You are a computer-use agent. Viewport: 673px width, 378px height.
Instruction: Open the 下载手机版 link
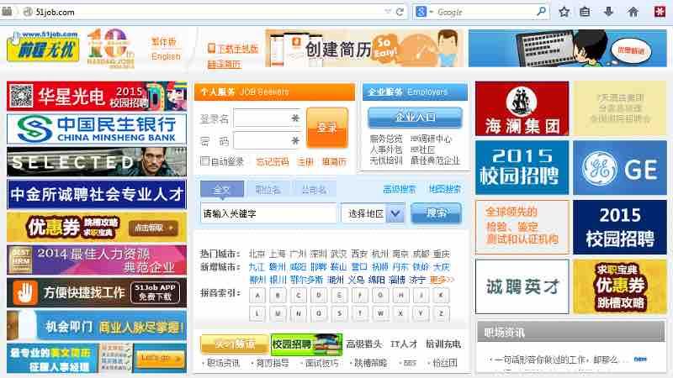(233, 49)
